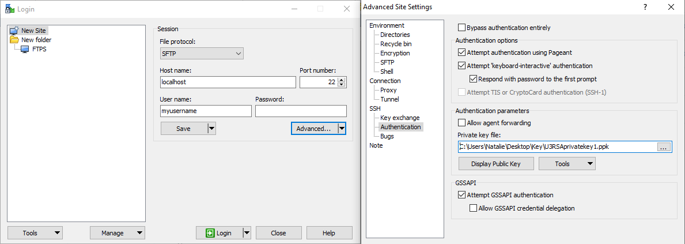This screenshot has width=685, height=244.
Task: Enable Bypass authentication entirely checkbox
Action: [461, 28]
